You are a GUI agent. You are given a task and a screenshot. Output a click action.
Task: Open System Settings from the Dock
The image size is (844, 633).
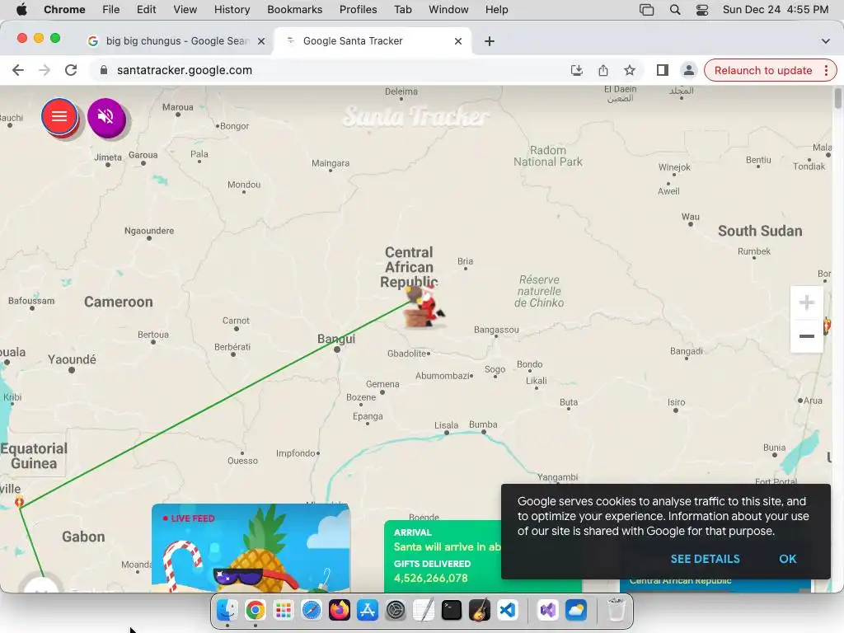(395, 610)
